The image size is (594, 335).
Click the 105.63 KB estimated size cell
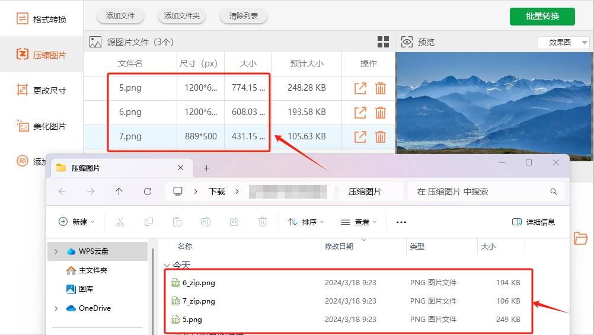tap(306, 136)
